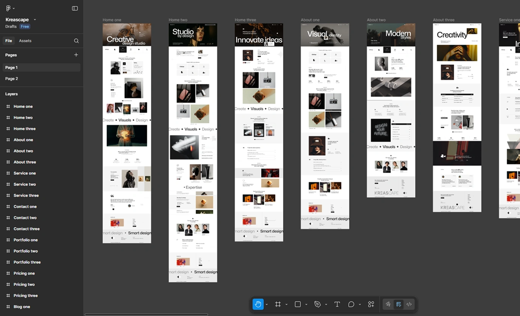This screenshot has height=316, width=520.
Task: Open the Actions components icon
Action: click(371, 304)
